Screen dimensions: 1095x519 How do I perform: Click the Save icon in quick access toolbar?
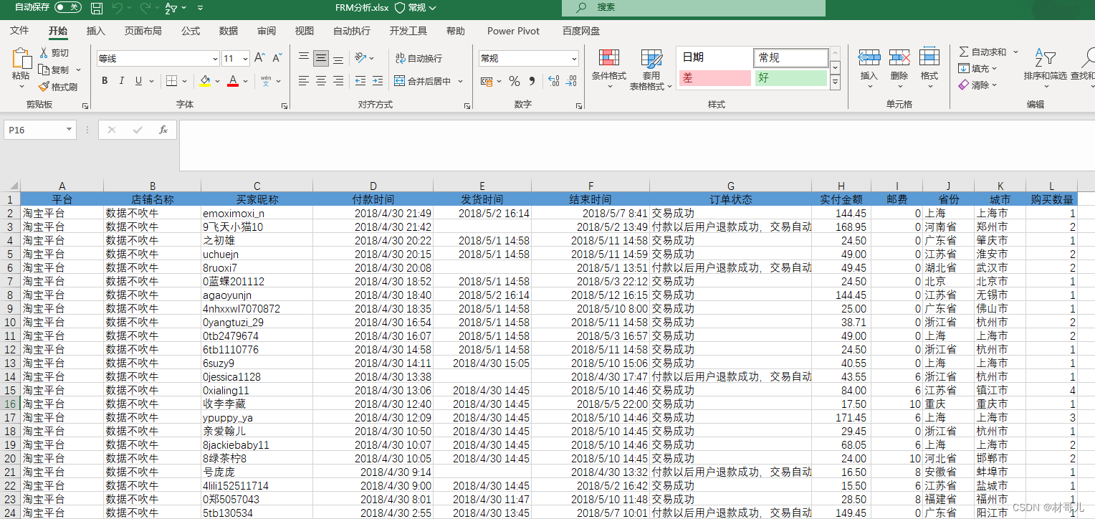97,8
